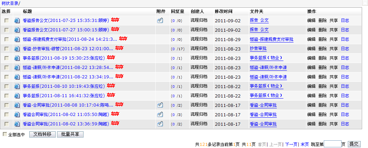This screenshot has height=148, width=368.
Task: Click document icon beside 事务签报 2011-08-19 title
Action: (x=17, y=58)
